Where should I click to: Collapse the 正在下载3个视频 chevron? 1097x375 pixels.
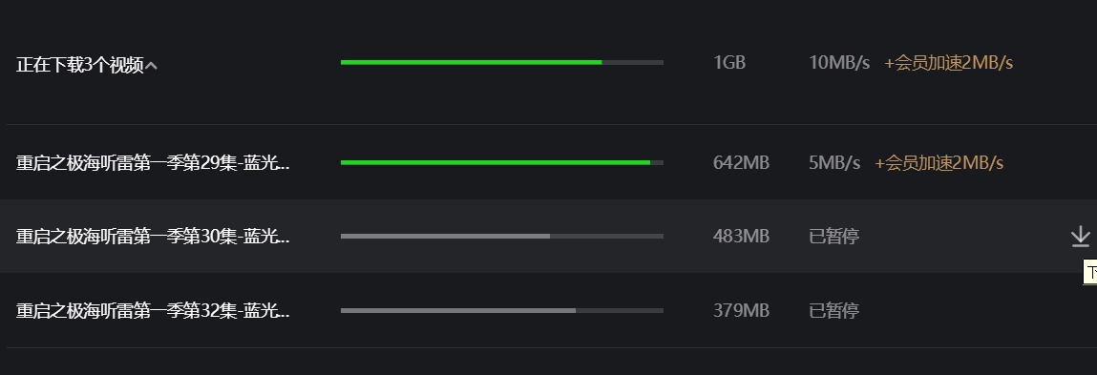pos(151,66)
